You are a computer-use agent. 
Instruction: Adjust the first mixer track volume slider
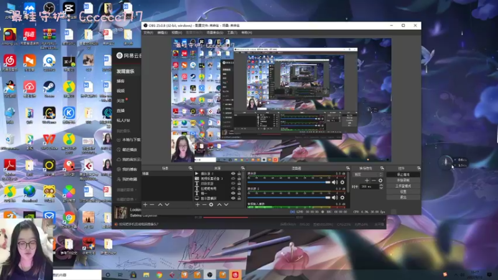point(289,182)
